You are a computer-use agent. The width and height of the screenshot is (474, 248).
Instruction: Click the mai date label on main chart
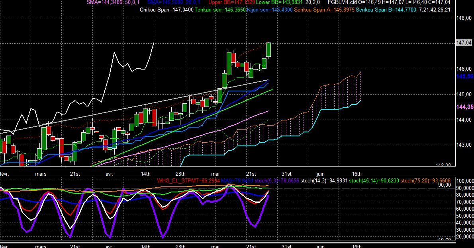[x=215, y=174]
